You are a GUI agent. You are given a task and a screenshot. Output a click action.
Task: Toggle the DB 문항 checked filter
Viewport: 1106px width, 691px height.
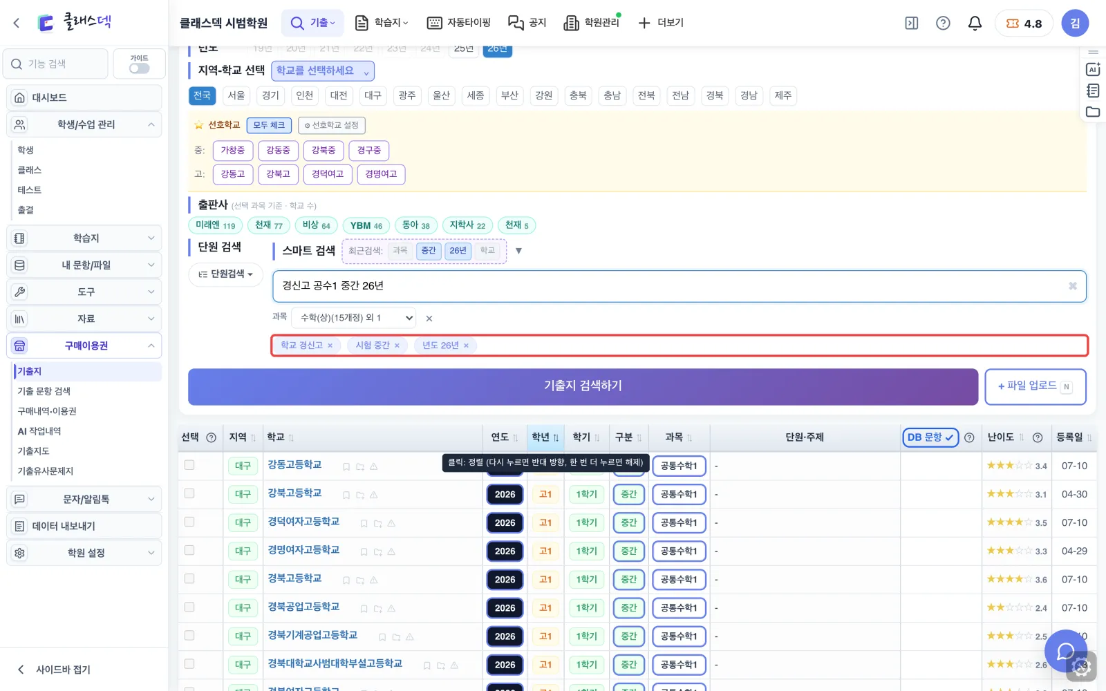(930, 437)
